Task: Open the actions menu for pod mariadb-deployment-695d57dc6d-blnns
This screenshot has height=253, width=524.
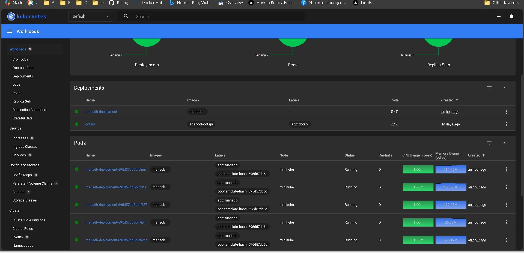Action: click(x=506, y=169)
